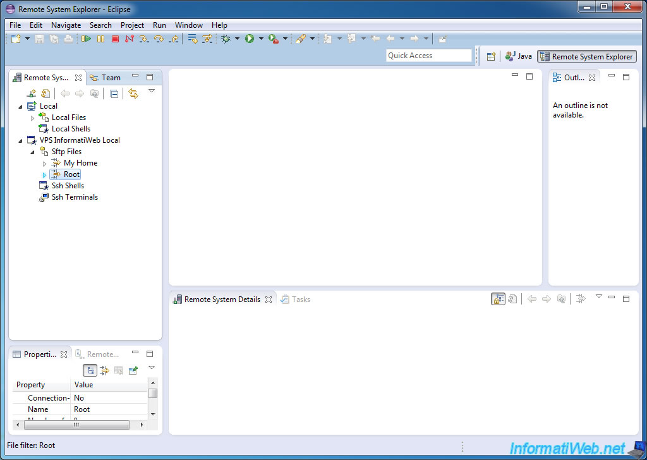Switch to the Remote... tab beside Properties

tap(97, 354)
